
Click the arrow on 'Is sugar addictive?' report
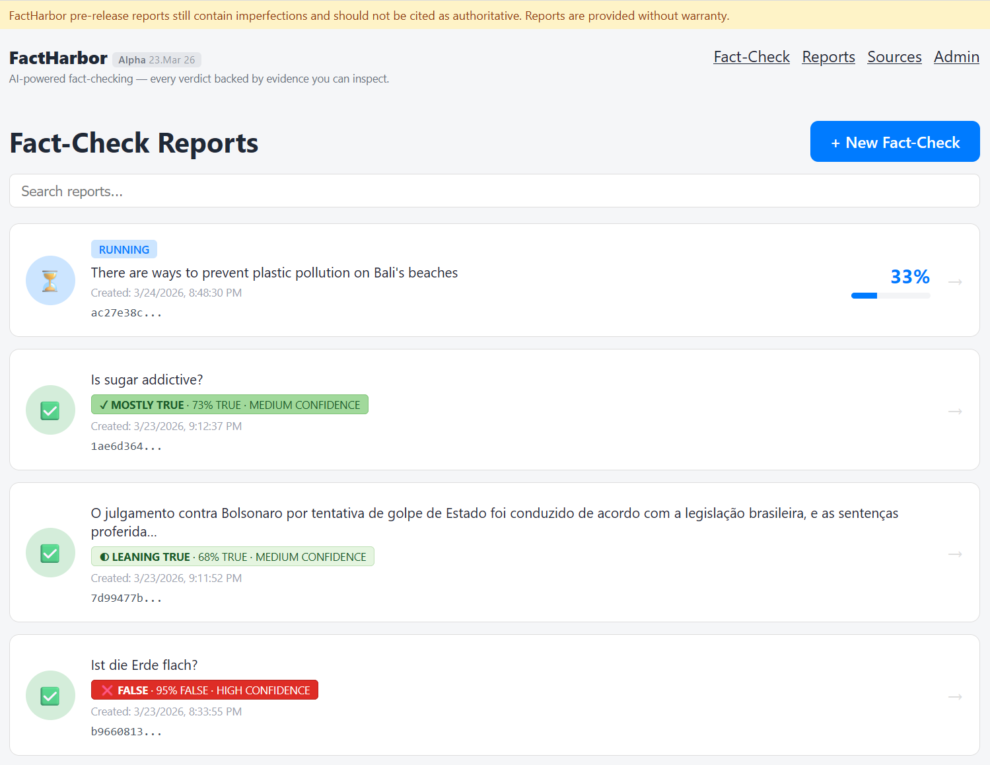point(955,412)
